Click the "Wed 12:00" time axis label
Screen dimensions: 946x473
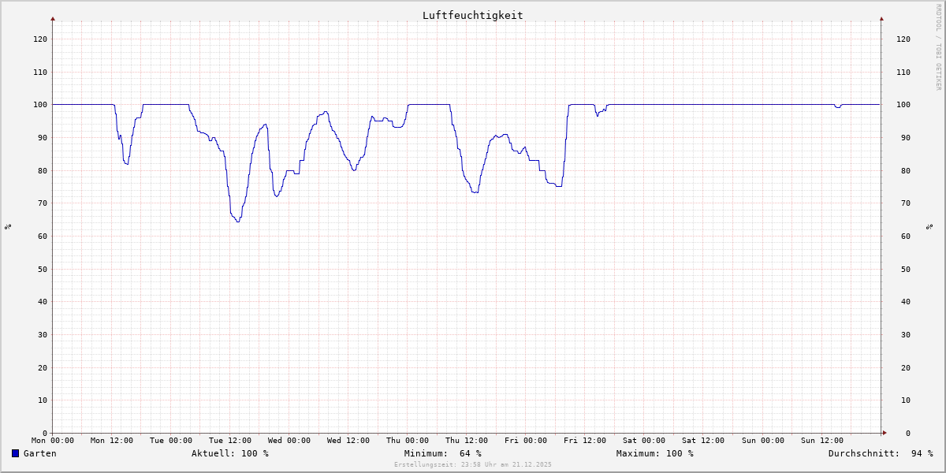click(x=348, y=441)
